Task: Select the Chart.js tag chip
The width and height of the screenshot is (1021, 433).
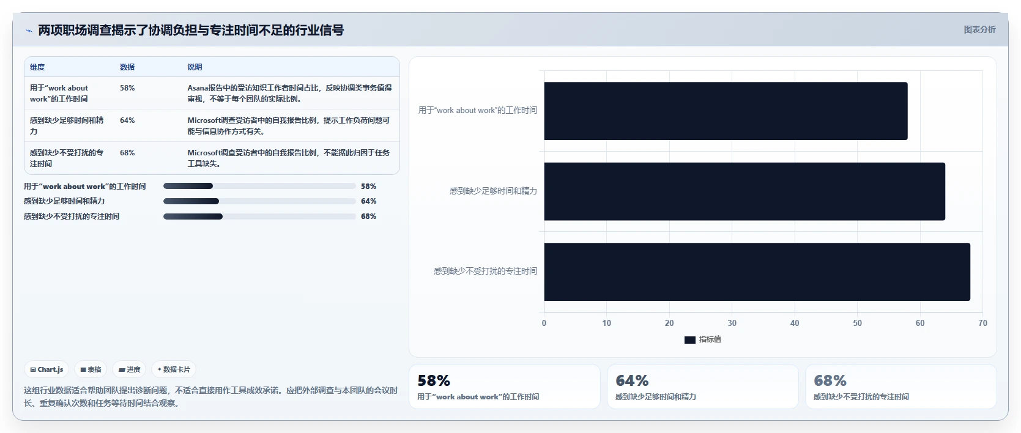Action: (x=46, y=369)
